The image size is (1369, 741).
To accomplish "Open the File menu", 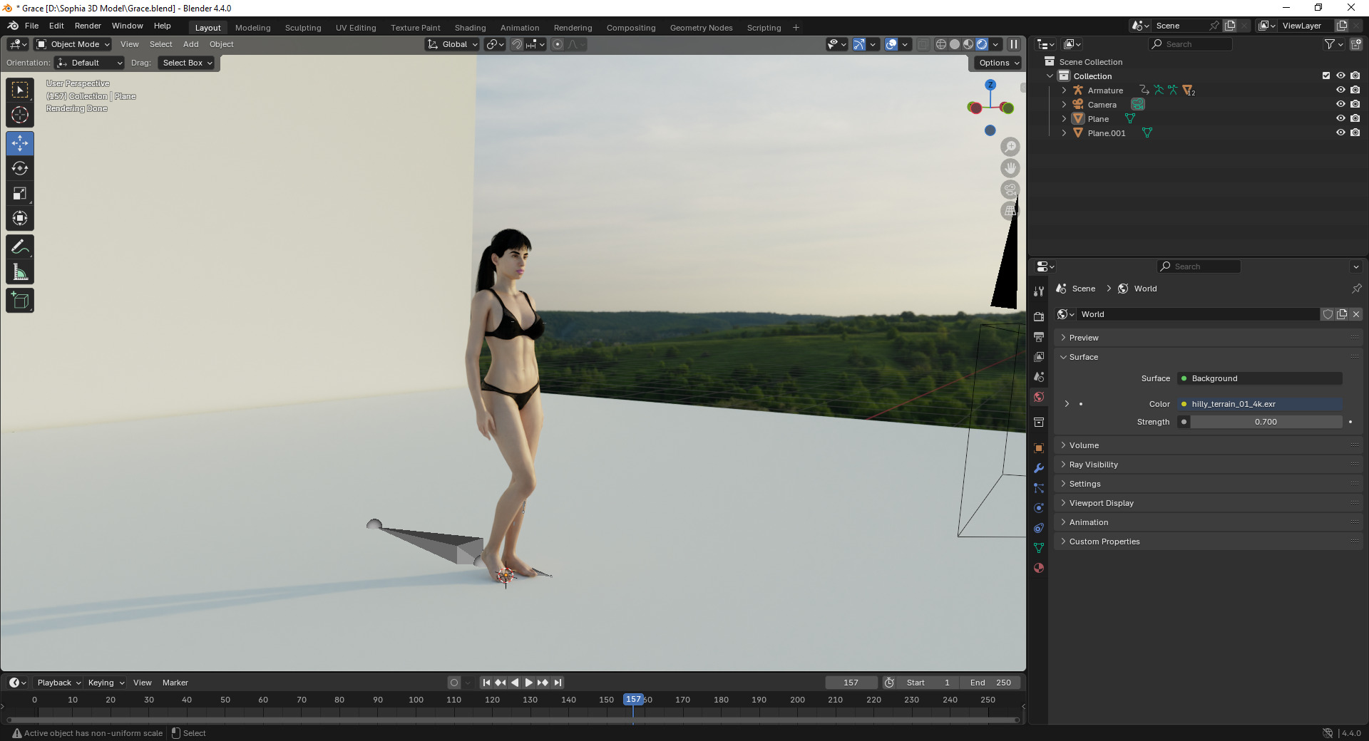I will pyautogui.click(x=31, y=26).
